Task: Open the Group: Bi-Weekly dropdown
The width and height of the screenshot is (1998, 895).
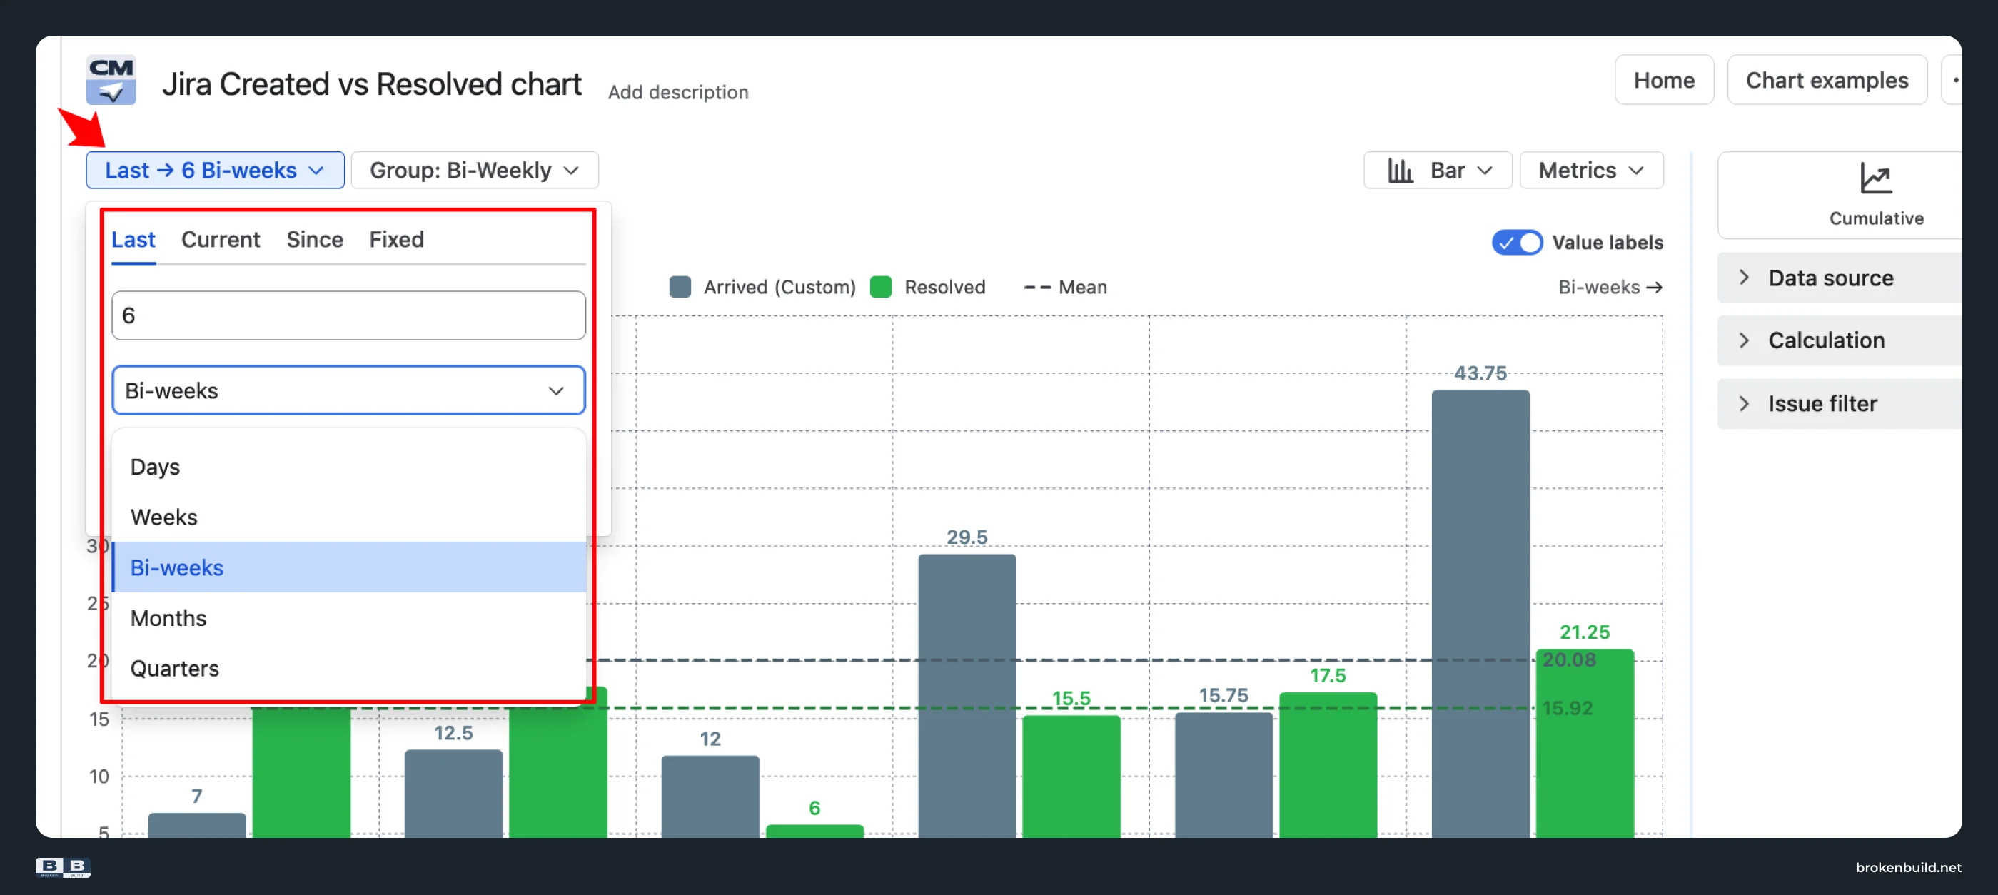Action: [475, 170]
